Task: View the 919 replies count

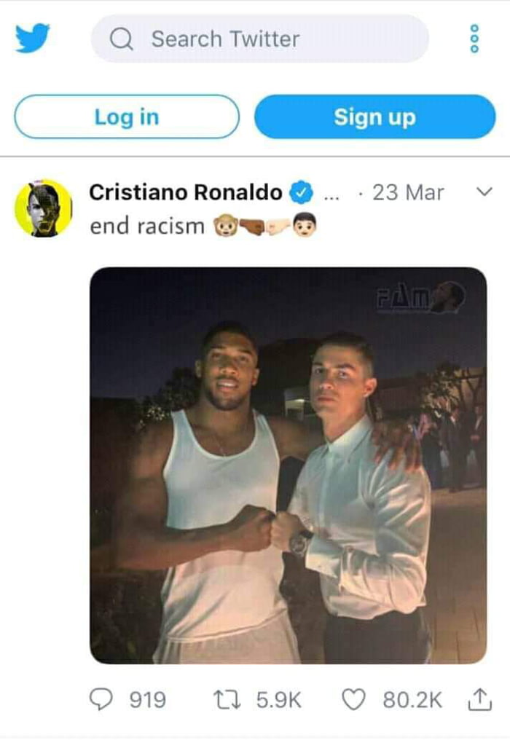Action: pyautogui.click(x=148, y=700)
